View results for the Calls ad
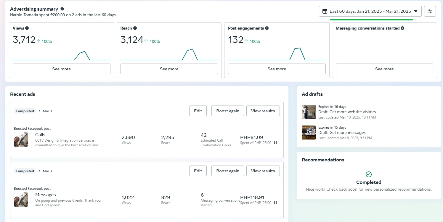The height and width of the screenshot is (222, 443). click(263, 111)
